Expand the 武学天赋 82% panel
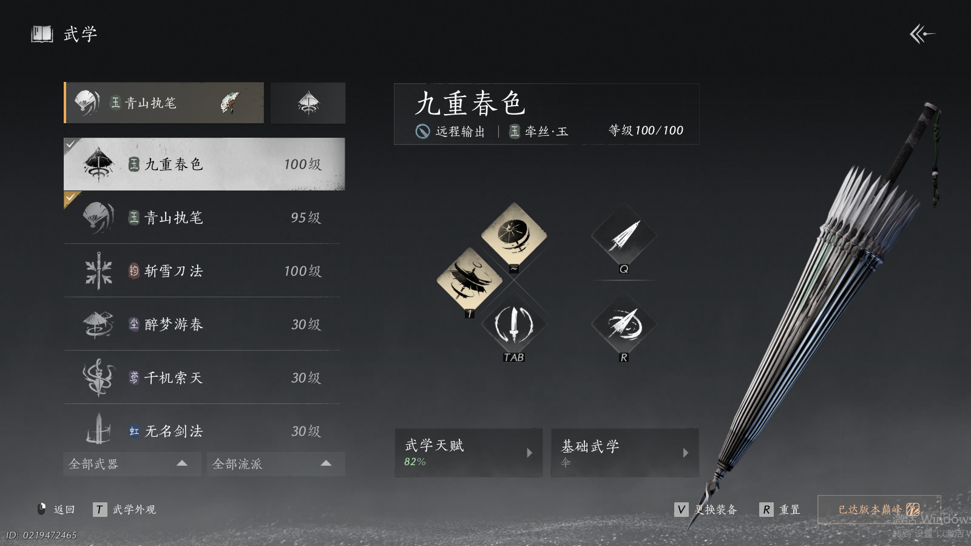The width and height of the screenshot is (971, 546). [x=469, y=453]
